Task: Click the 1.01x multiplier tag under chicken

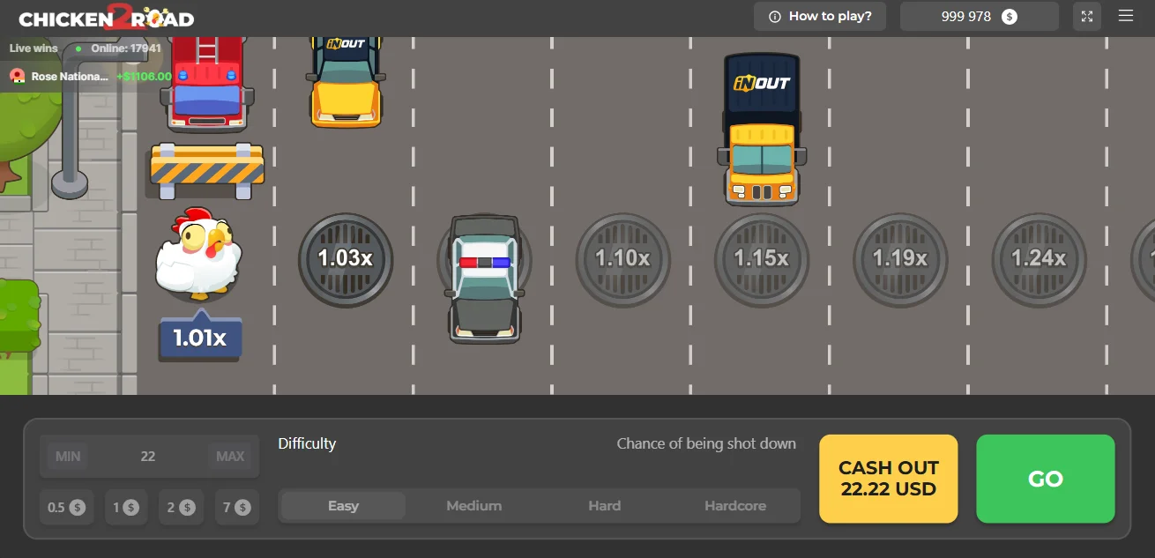Action: pyautogui.click(x=200, y=337)
